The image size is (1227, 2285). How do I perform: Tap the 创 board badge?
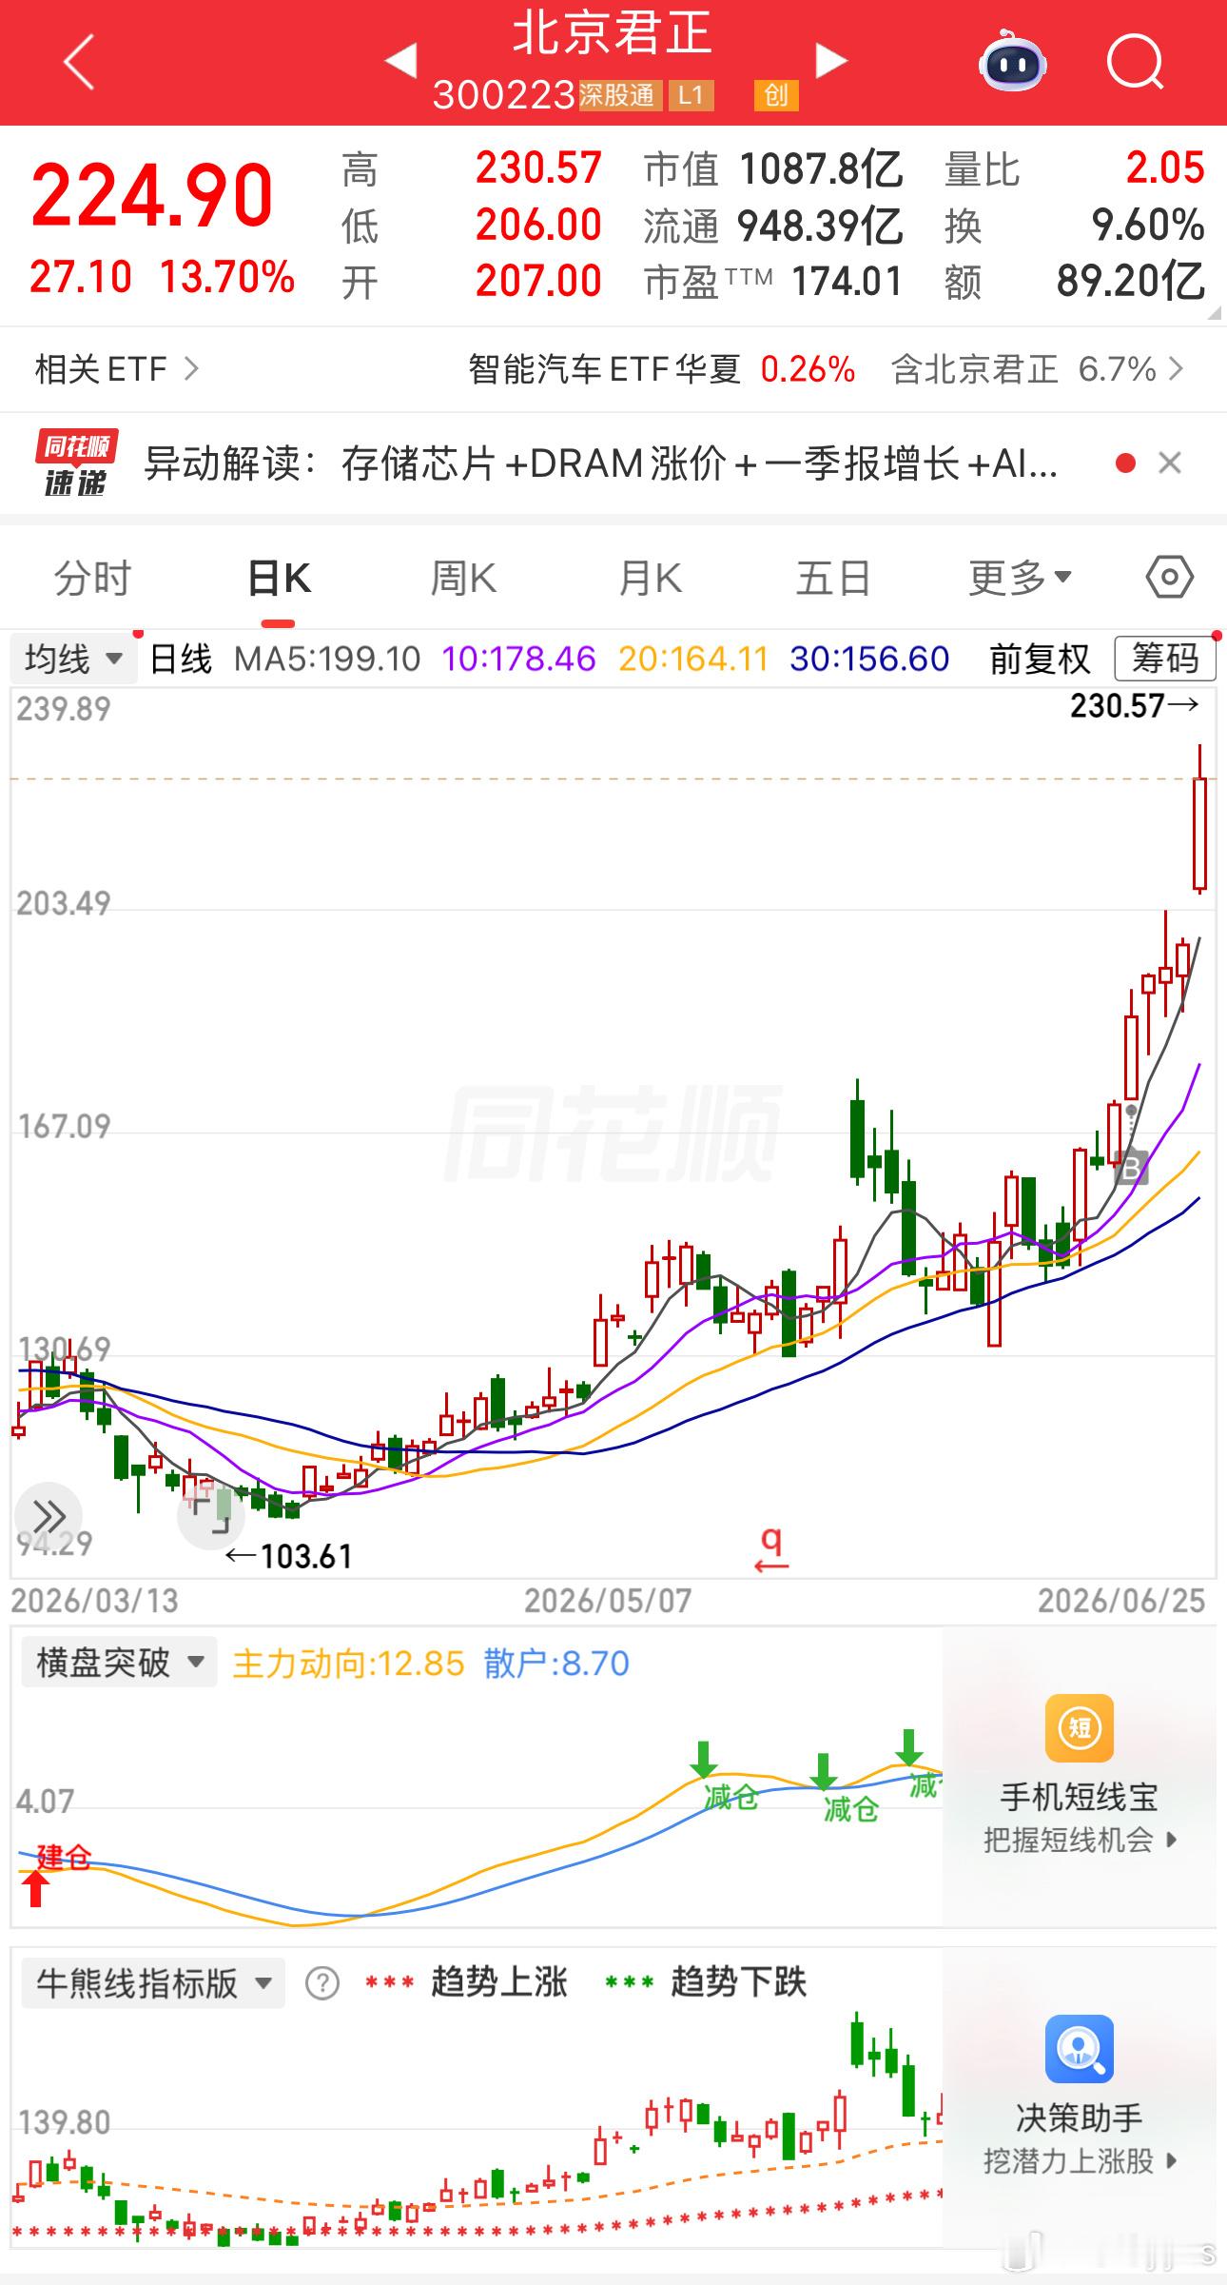[776, 95]
